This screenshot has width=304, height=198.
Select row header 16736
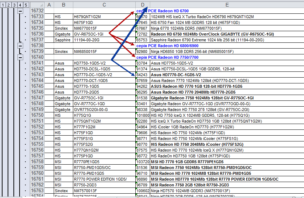37,34
